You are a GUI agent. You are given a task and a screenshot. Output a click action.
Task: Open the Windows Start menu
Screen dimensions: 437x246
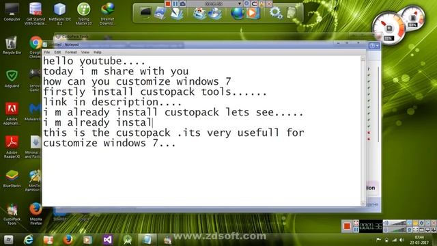coord(8,240)
